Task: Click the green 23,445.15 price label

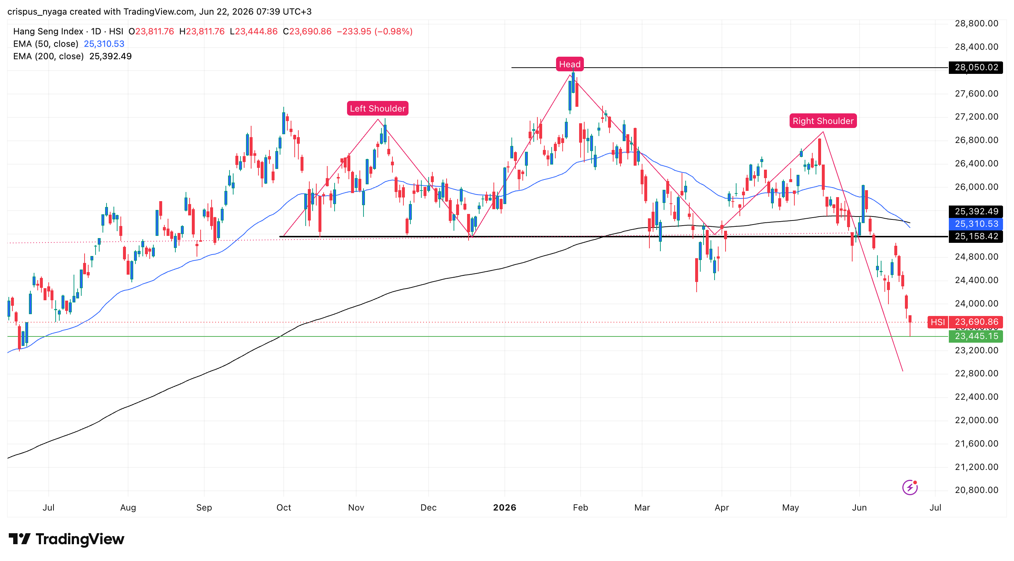Action: point(976,336)
